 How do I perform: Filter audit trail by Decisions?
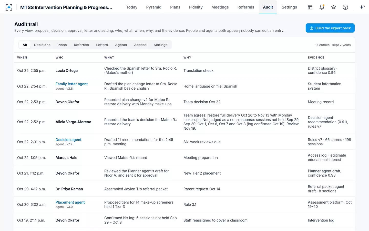(x=42, y=45)
